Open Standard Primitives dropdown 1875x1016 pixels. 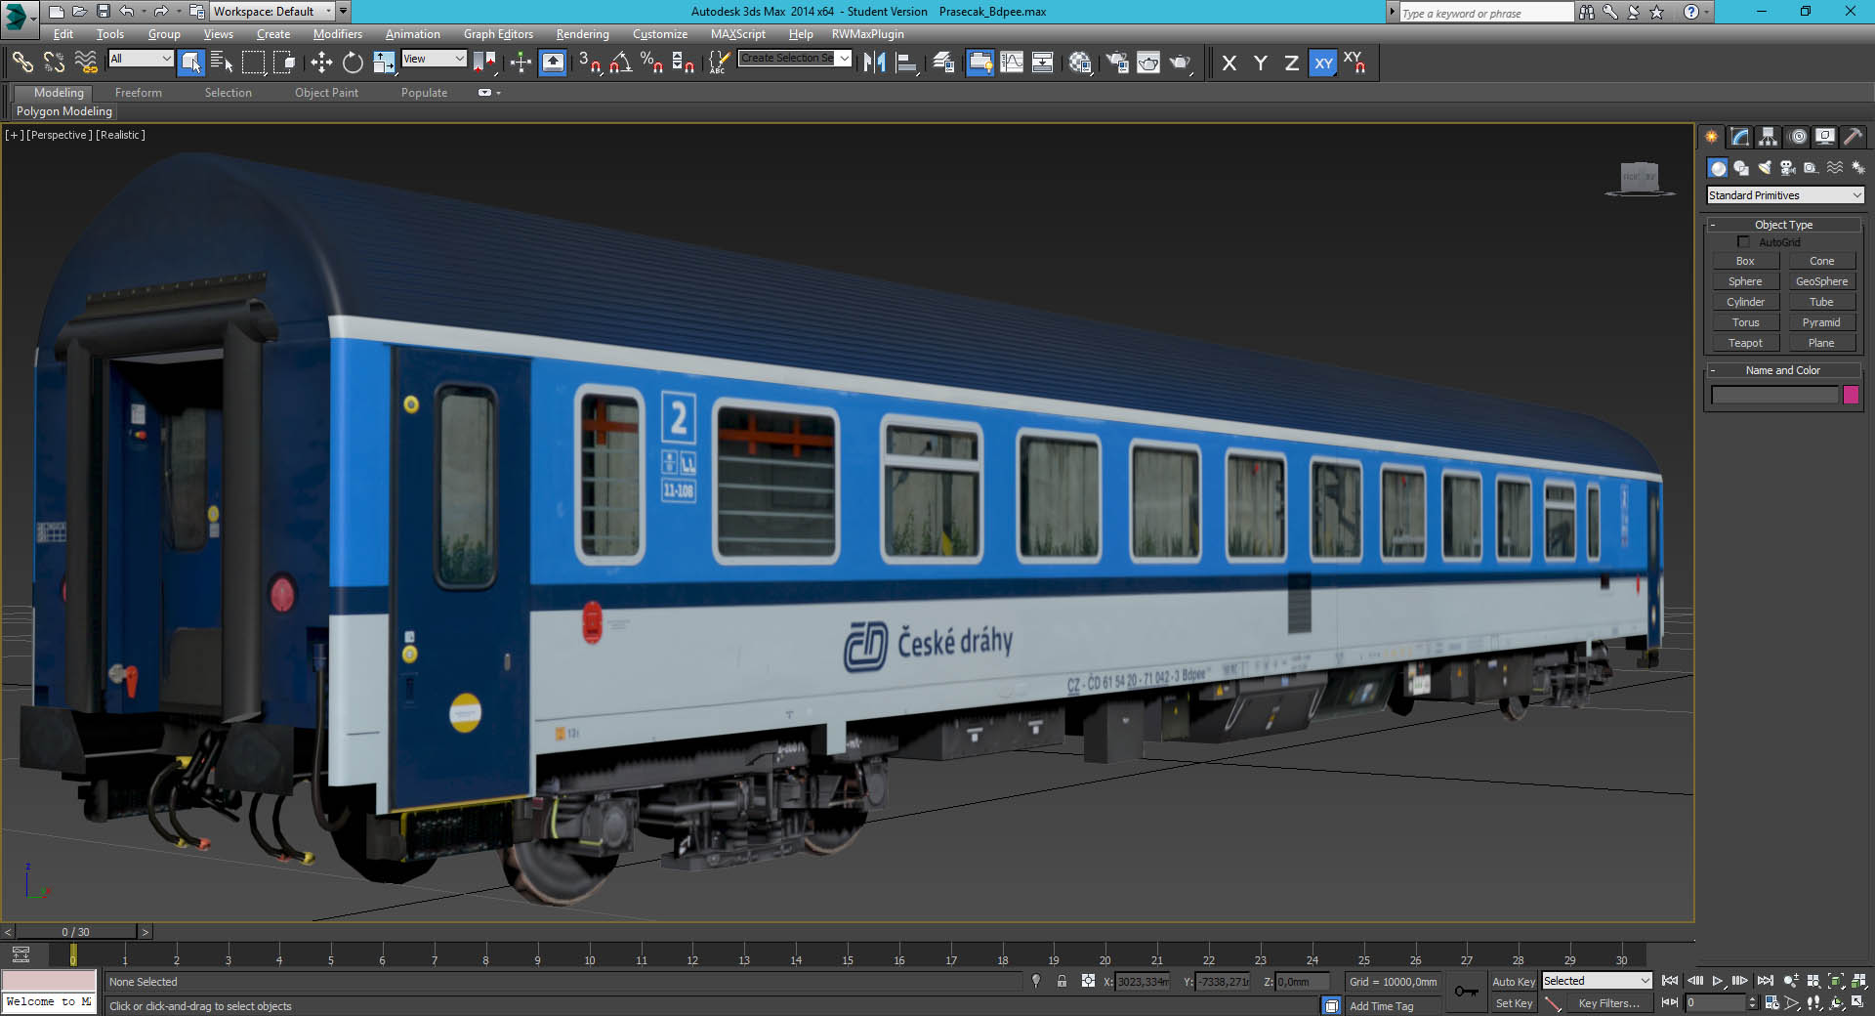[1785, 195]
